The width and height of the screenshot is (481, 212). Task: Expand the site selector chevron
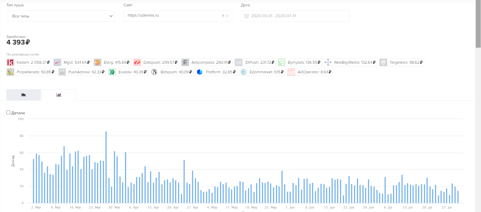pos(227,16)
